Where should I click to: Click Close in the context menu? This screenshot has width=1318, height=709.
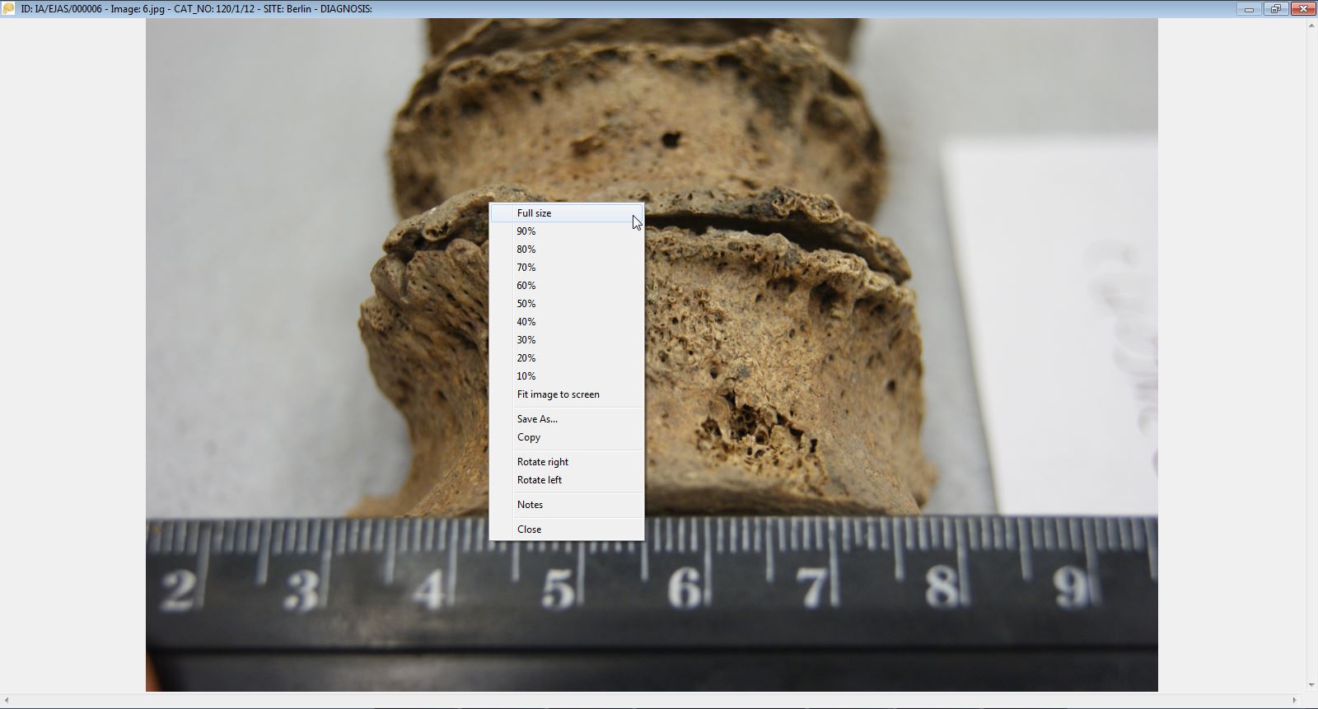point(529,529)
